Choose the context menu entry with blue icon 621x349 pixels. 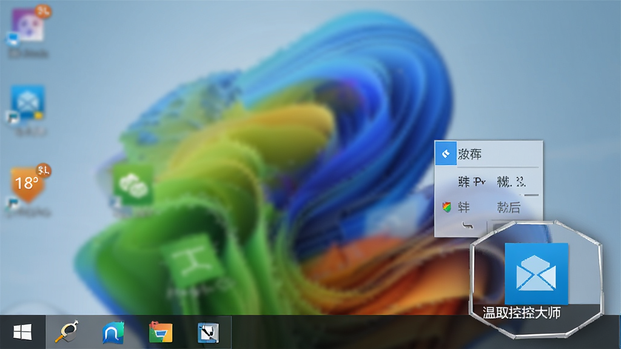pos(488,153)
